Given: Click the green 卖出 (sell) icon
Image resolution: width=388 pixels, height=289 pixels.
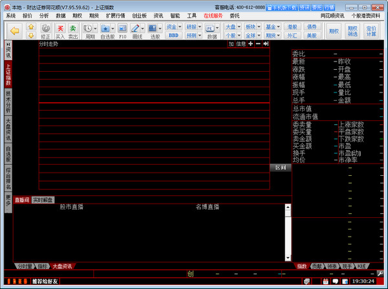Looking at the screenshot, I should 74,30.
